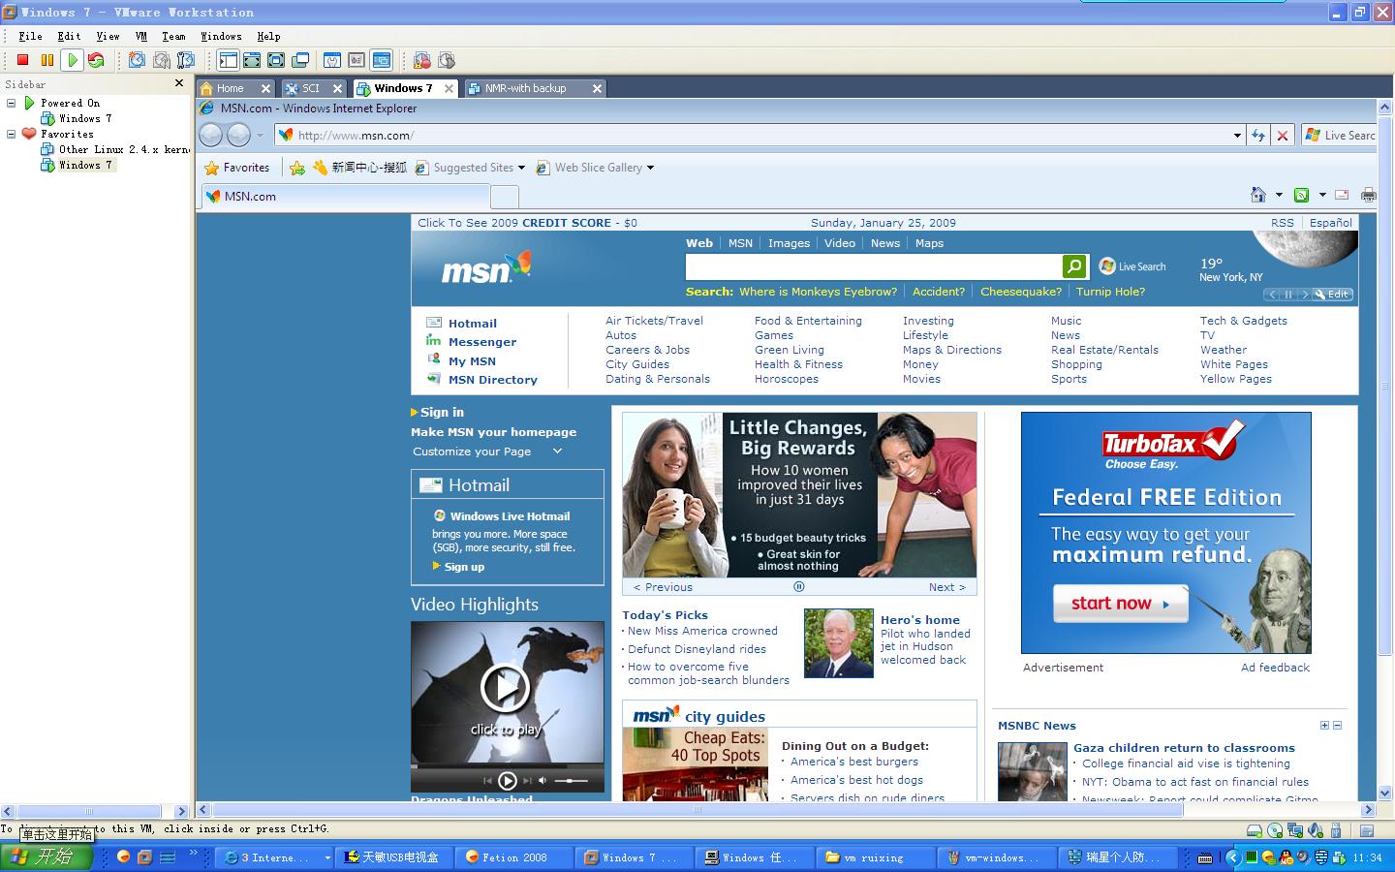Click the MSN search text box
The image size is (1395, 872).
point(874,266)
